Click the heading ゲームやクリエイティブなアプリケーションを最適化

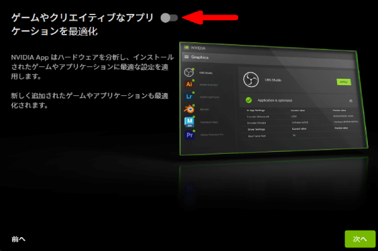[82, 25]
